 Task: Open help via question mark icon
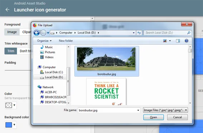[x=187, y=41]
